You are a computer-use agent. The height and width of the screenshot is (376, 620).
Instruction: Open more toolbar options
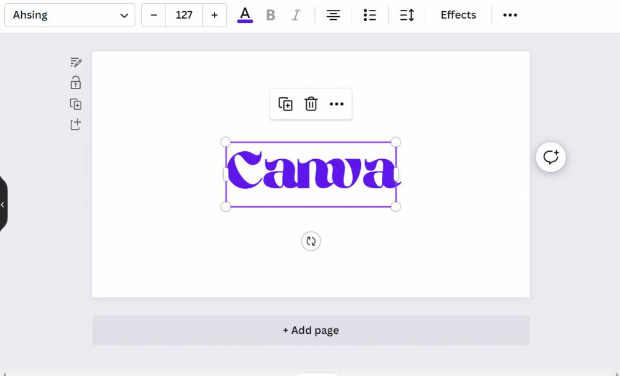(x=510, y=15)
